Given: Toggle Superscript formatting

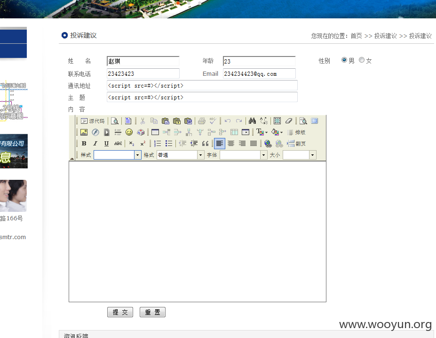Looking at the screenshot, I should pyautogui.click(x=143, y=144).
